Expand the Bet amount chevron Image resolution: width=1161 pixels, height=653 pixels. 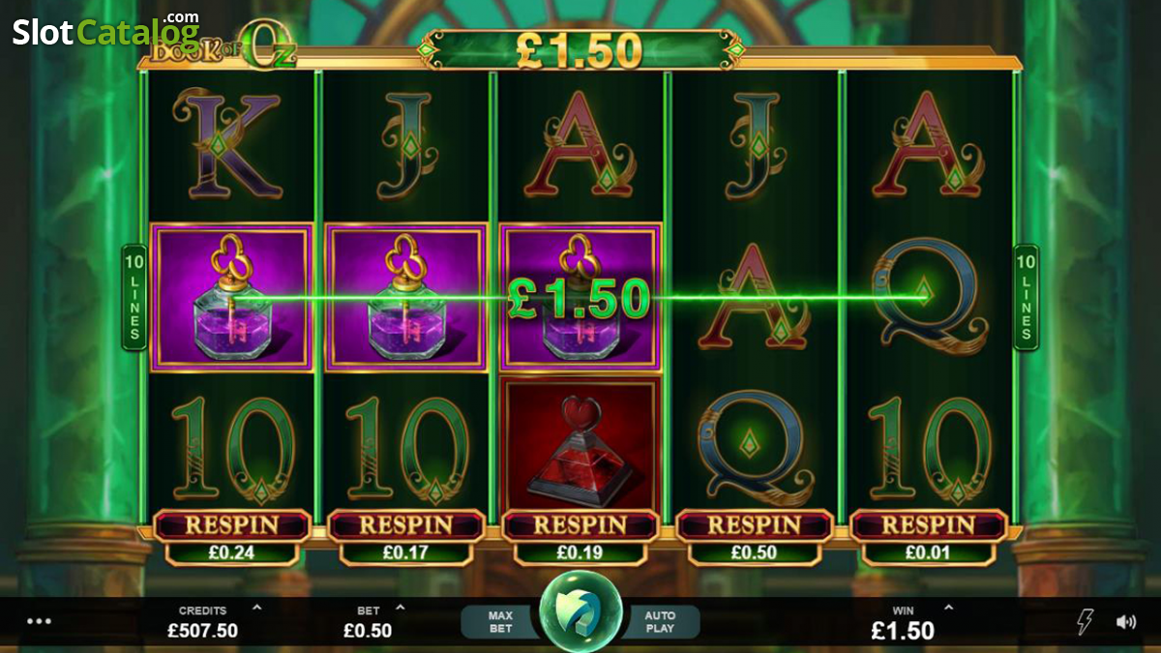coord(401,608)
